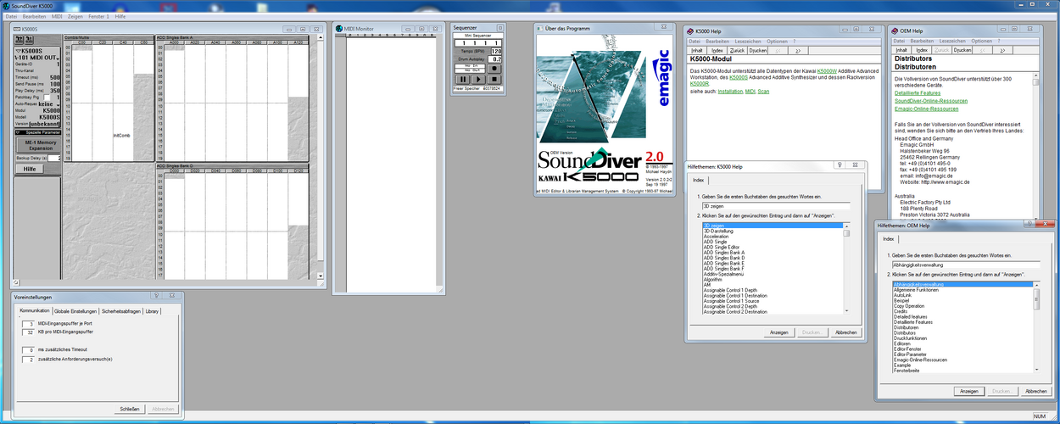Pause the Mini Sequencer

pyautogui.click(x=462, y=80)
